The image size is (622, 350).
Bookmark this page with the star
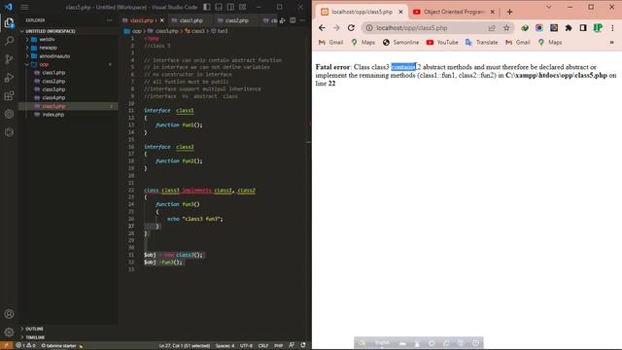506,28
